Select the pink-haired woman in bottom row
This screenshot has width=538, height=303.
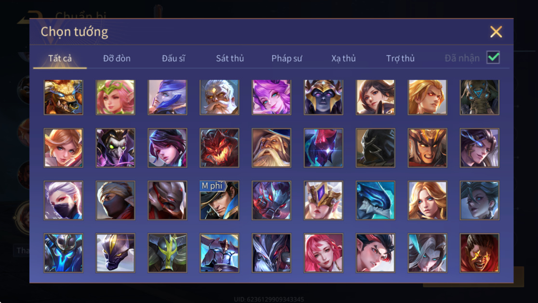[323, 253]
